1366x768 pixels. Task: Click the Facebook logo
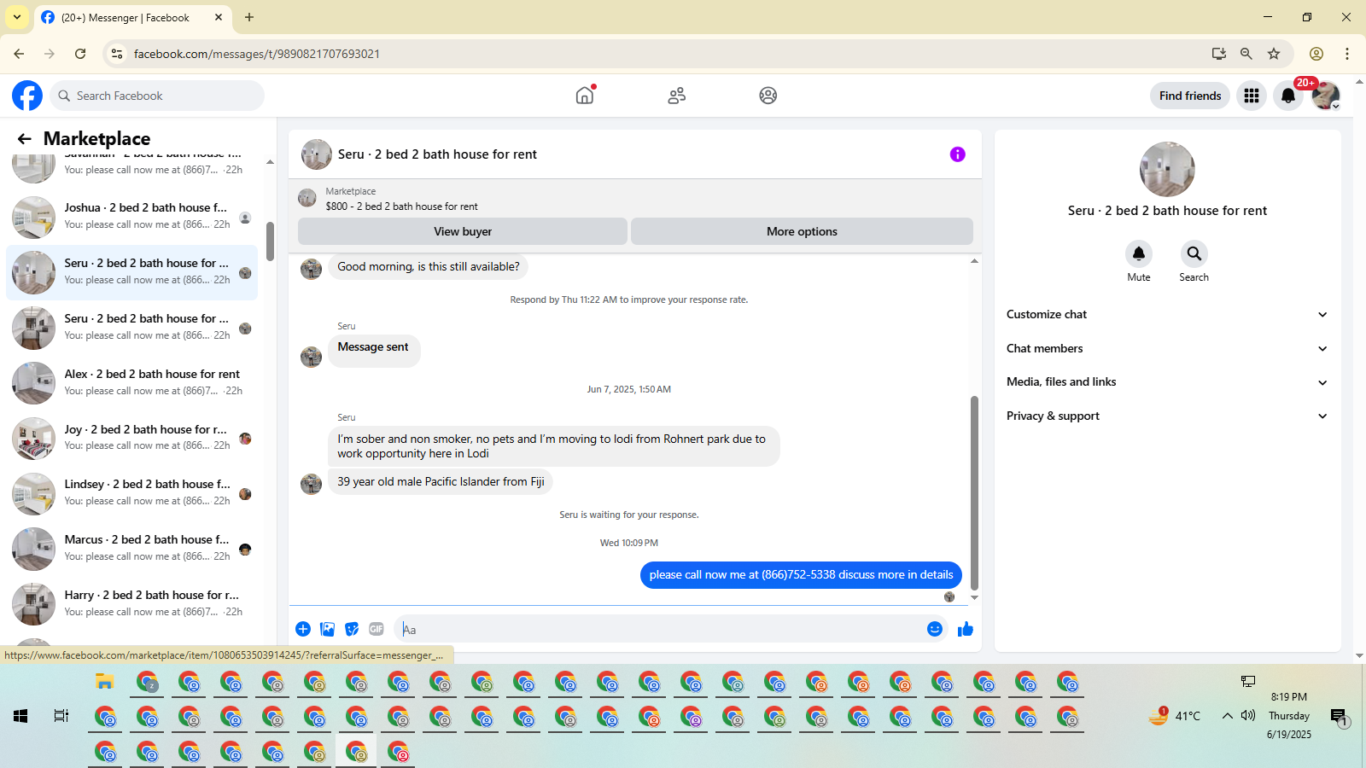coord(27,96)
